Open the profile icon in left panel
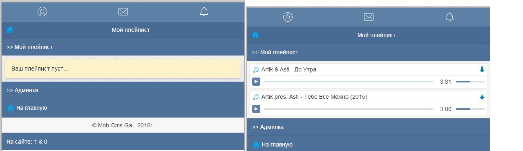This screenshot has height=151, width=523. click(42, 11)
